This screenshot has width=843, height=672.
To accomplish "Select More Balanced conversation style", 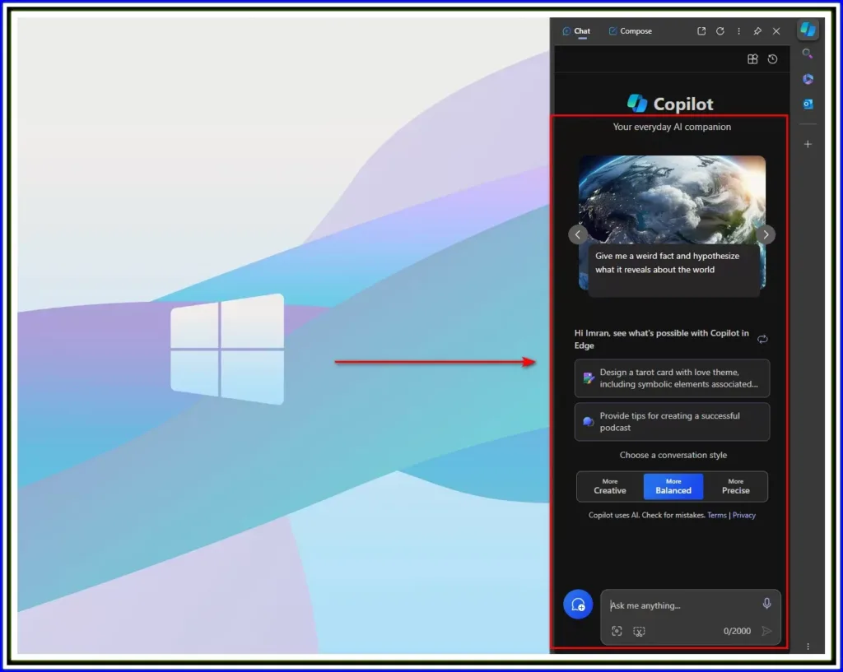I will (x=673, y=487).
